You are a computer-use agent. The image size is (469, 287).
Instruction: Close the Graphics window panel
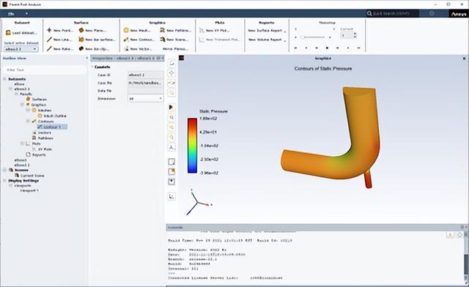464,59
